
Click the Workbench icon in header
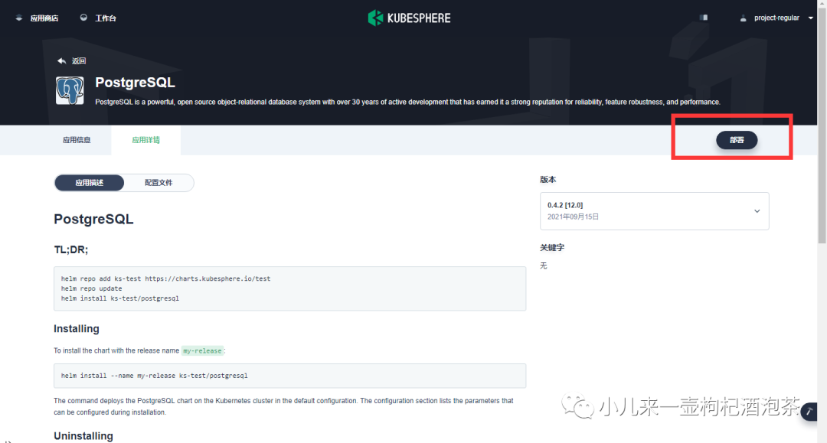tap(83, 18)
